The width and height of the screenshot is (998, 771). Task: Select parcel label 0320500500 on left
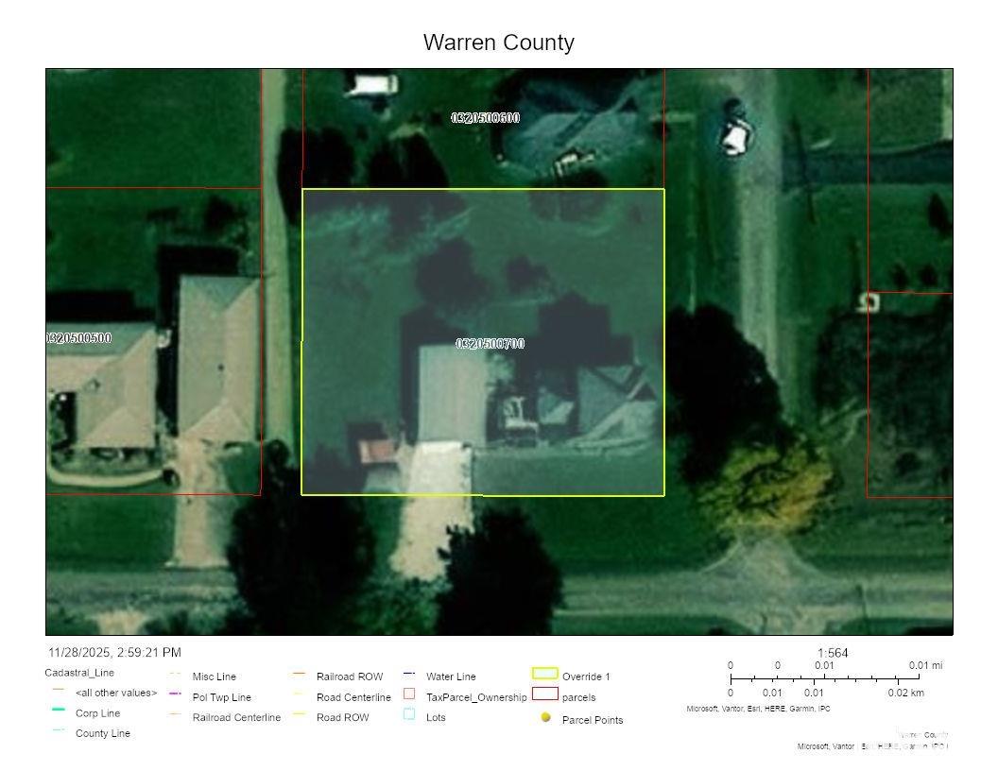[79, 338]
